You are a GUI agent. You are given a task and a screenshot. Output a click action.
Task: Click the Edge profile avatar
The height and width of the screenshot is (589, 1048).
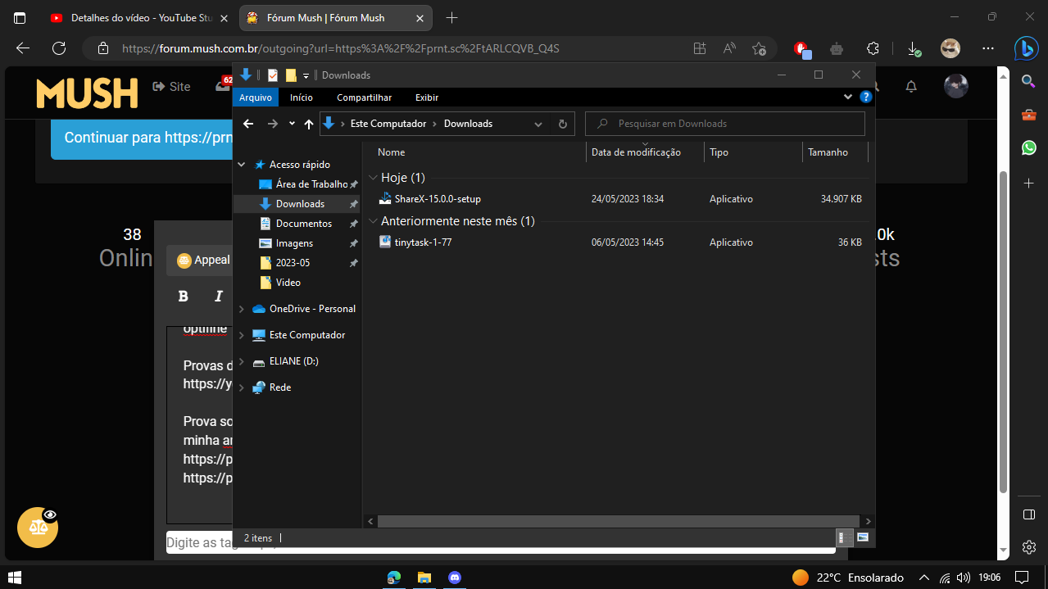(950, 48)
